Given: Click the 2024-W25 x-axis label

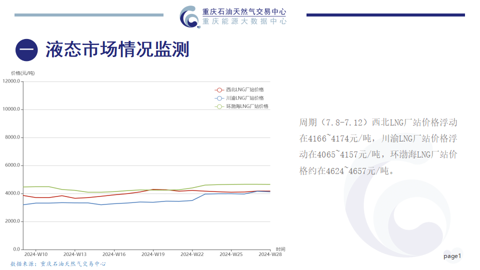Looking at the screenshot, I should (231, 254).
